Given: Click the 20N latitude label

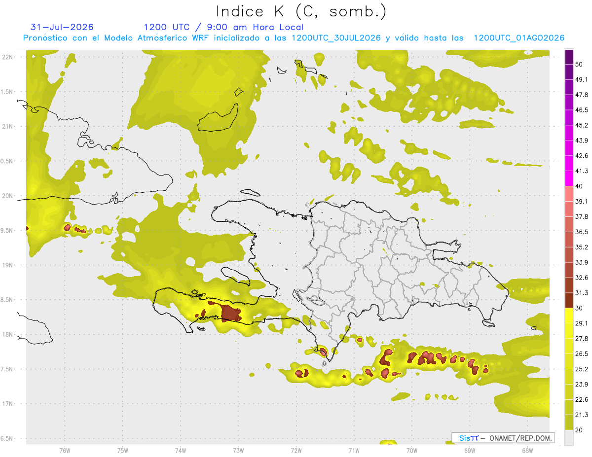Looking at the screenshot, I should tap(7, 196).
